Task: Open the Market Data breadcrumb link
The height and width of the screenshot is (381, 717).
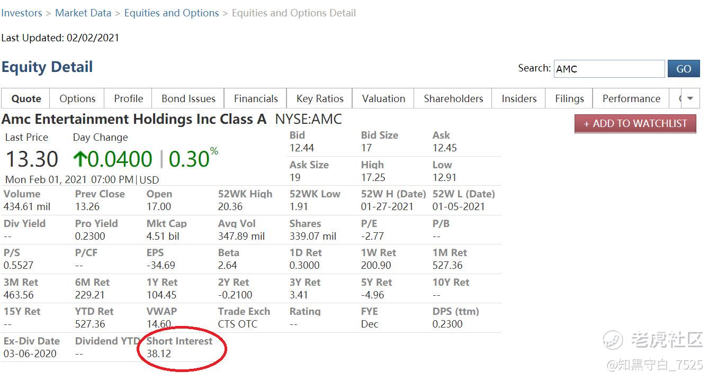Action: tap(83, 13)
